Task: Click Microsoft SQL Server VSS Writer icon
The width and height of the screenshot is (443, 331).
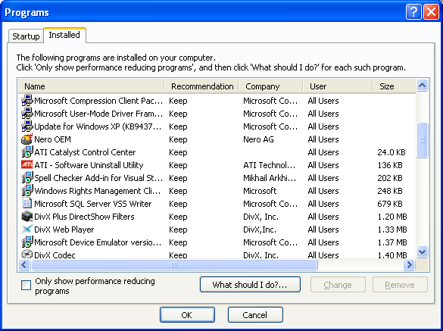Action: pyautogui.click(x=27, y=204)
